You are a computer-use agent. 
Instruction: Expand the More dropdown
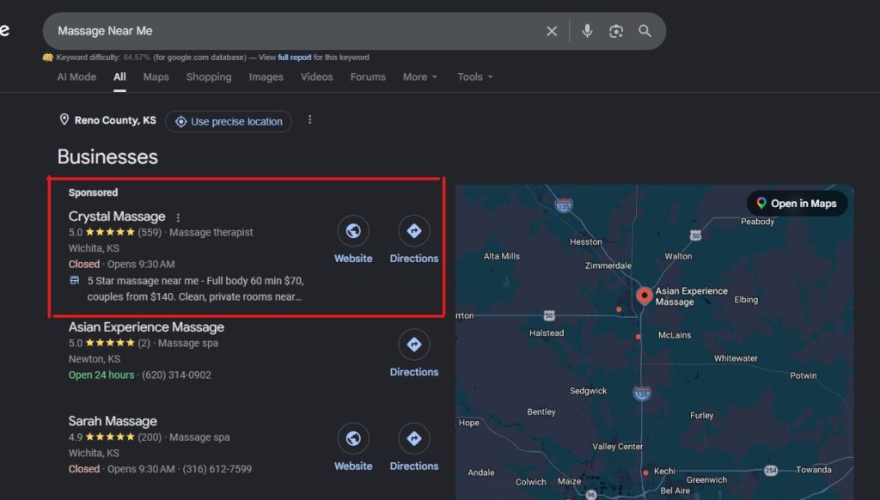point(419,76)
